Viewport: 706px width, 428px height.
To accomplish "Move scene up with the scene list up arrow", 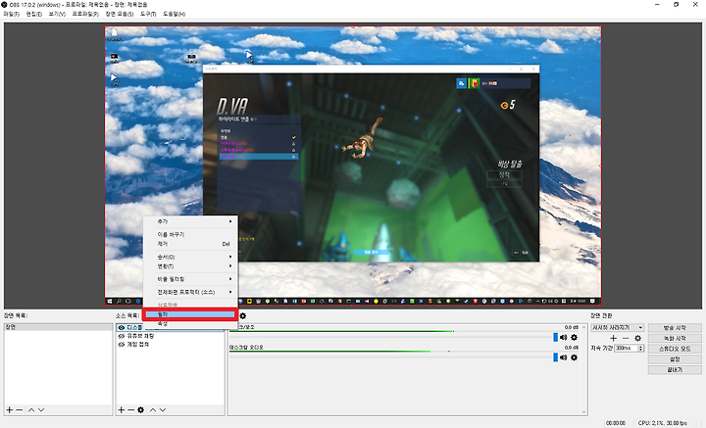I will pyautogui.click(x=31, y=410).
